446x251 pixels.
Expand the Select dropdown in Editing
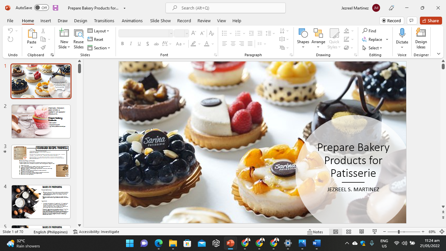click(x=372, y=48)
